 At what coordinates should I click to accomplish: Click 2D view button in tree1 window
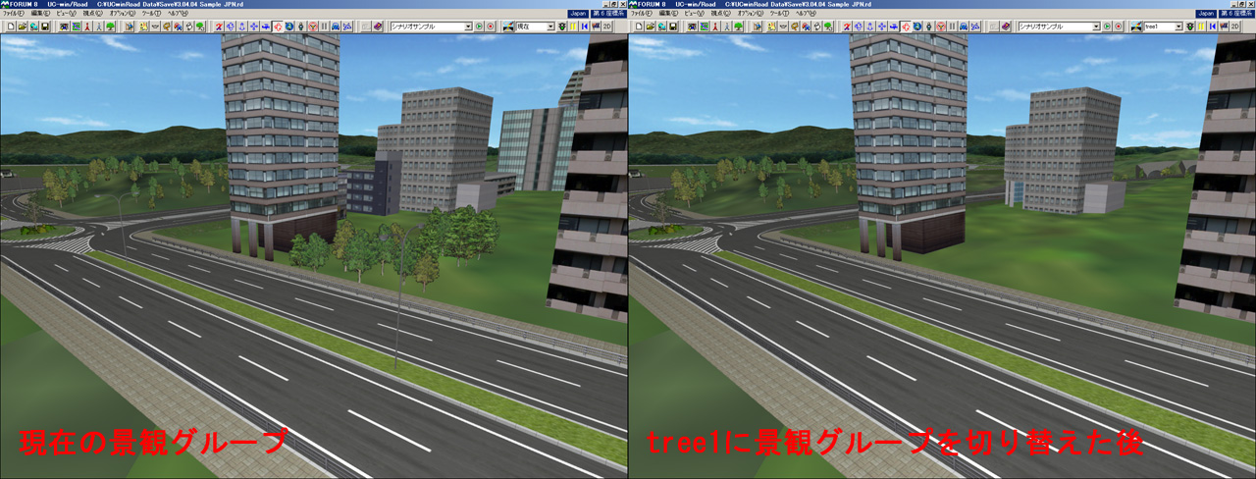tap(1234, 27)
